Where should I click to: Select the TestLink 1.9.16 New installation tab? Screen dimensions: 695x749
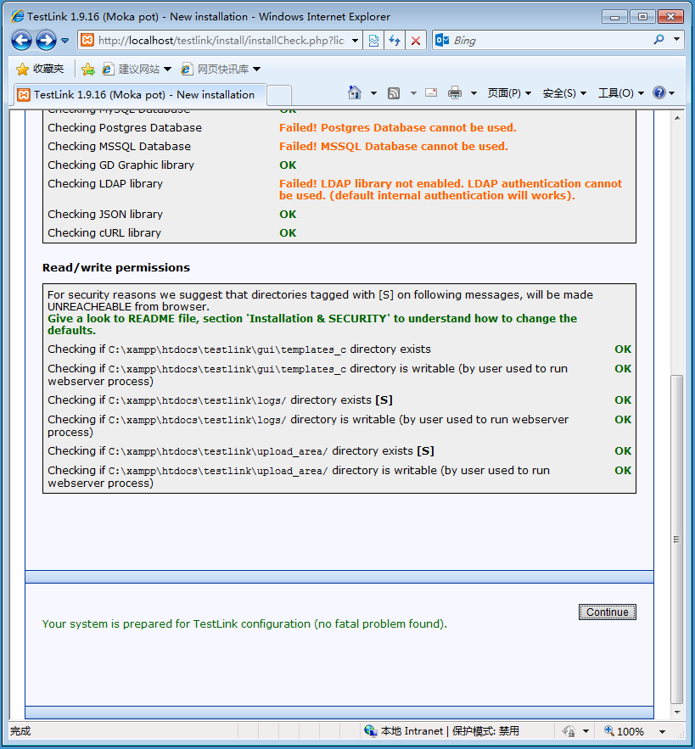(140, 95)
